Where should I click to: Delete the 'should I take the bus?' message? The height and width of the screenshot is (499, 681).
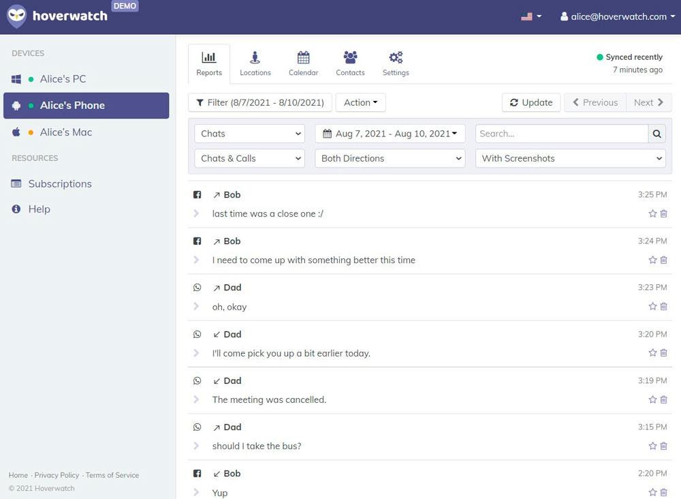(x=663, y=446)
